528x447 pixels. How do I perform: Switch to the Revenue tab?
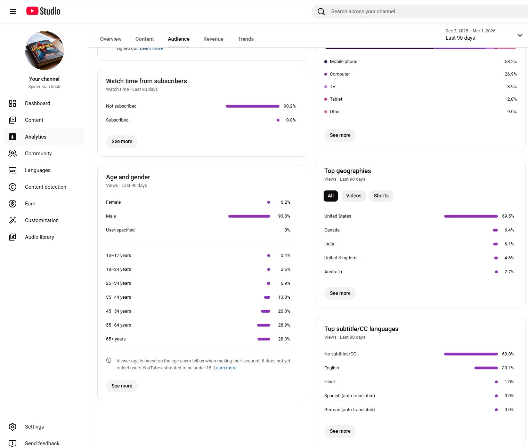(213, 39)
